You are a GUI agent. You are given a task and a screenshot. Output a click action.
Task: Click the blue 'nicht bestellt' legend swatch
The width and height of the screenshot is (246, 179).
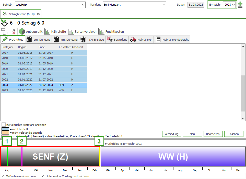coord(5,129)
